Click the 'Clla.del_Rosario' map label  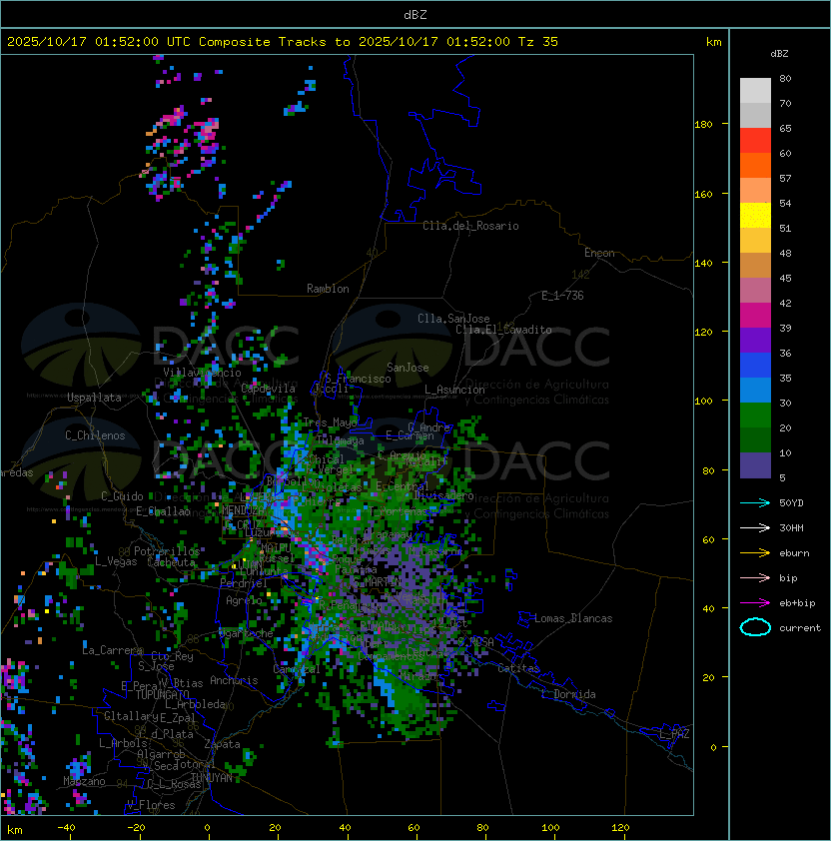click(470, 226)
